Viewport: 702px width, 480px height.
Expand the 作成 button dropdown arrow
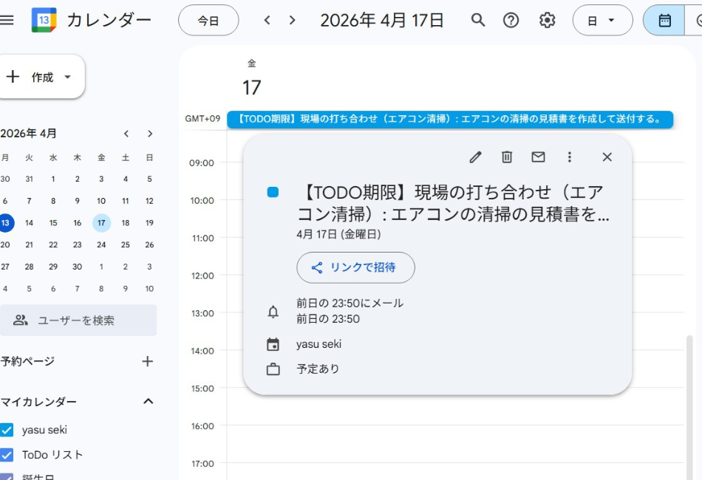[67, 76]
